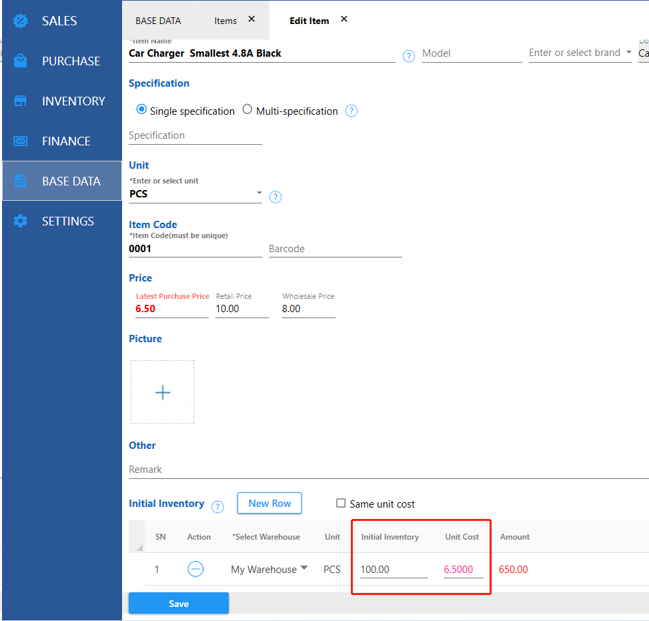Screen dimensions: 649x621
Task: Close the Edit Item tab
Action: click(x=344, y=19)
